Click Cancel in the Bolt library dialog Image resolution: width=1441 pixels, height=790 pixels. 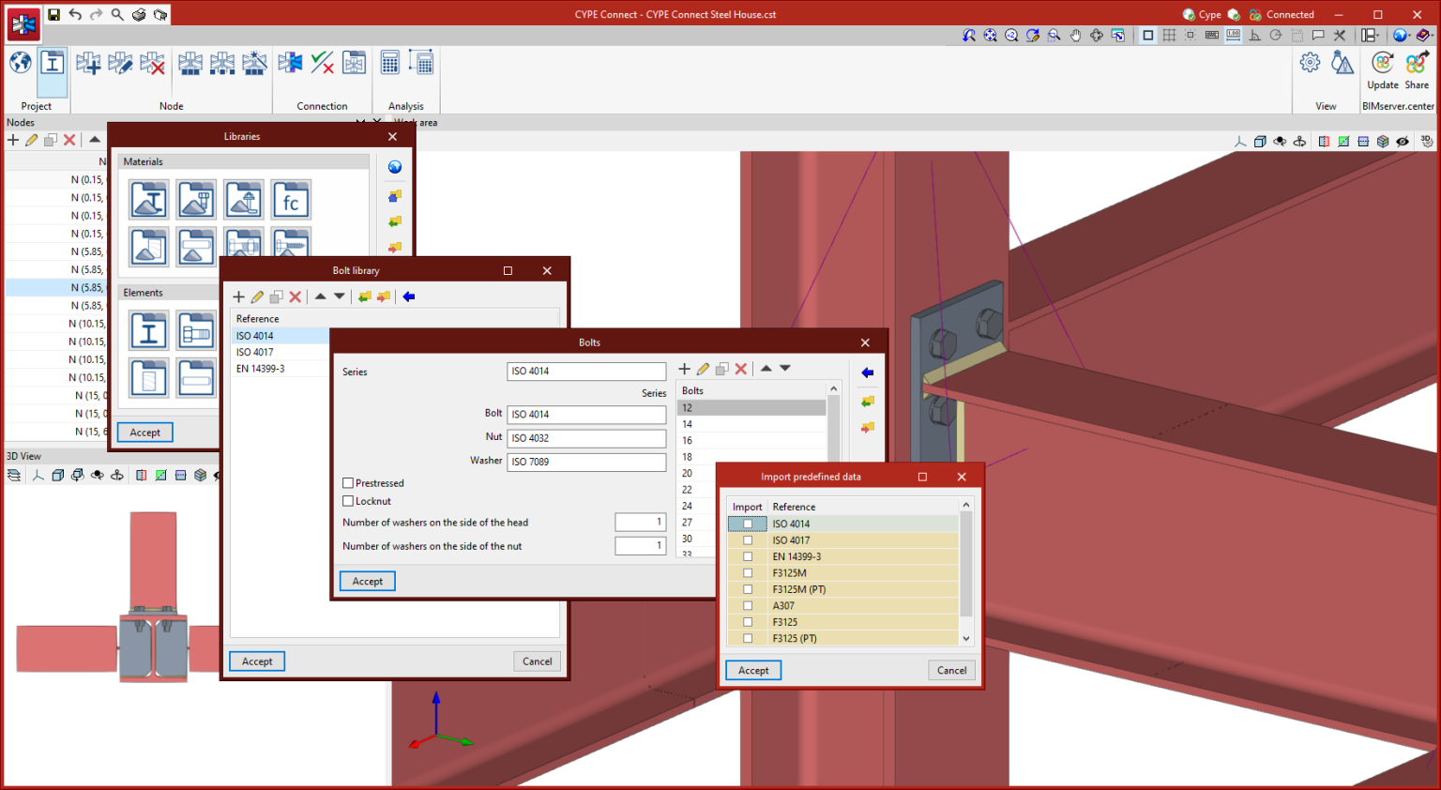538,661
